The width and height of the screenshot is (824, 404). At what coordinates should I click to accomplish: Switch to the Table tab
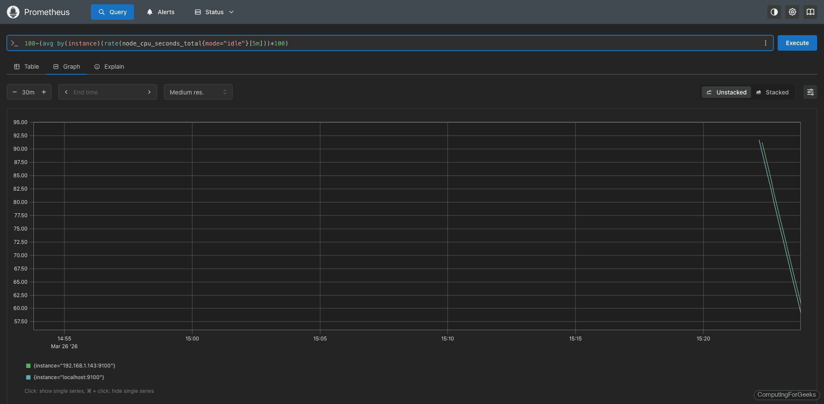pos(26,67)
